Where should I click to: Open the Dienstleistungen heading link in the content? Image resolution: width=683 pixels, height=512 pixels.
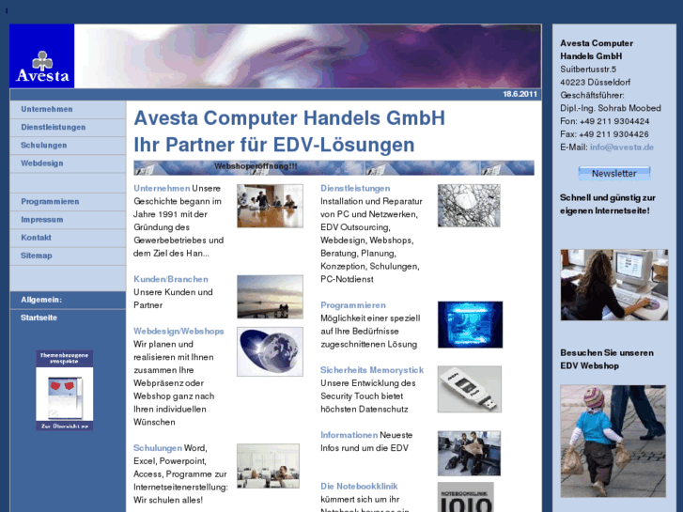[x=355, y=188]
